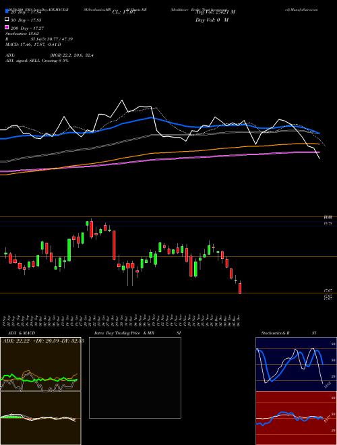The image size is (337, 445).
Task: Click the 'ADX signal: SELL Growing @ 5%' text
Action: (37, 61)
